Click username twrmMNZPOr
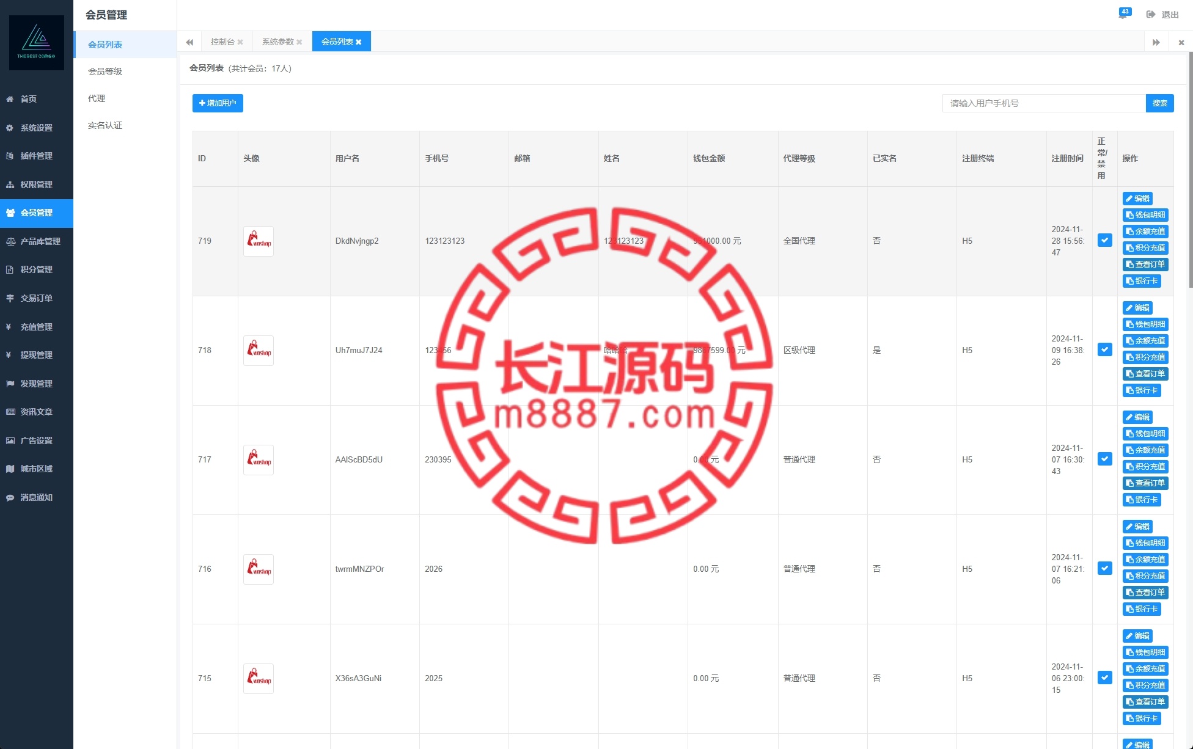Viewport: 1193px width, 749px height. pyautogui.click(x=359, y=569)
